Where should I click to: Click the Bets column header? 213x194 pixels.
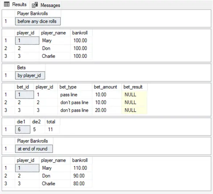click(30, 67)
